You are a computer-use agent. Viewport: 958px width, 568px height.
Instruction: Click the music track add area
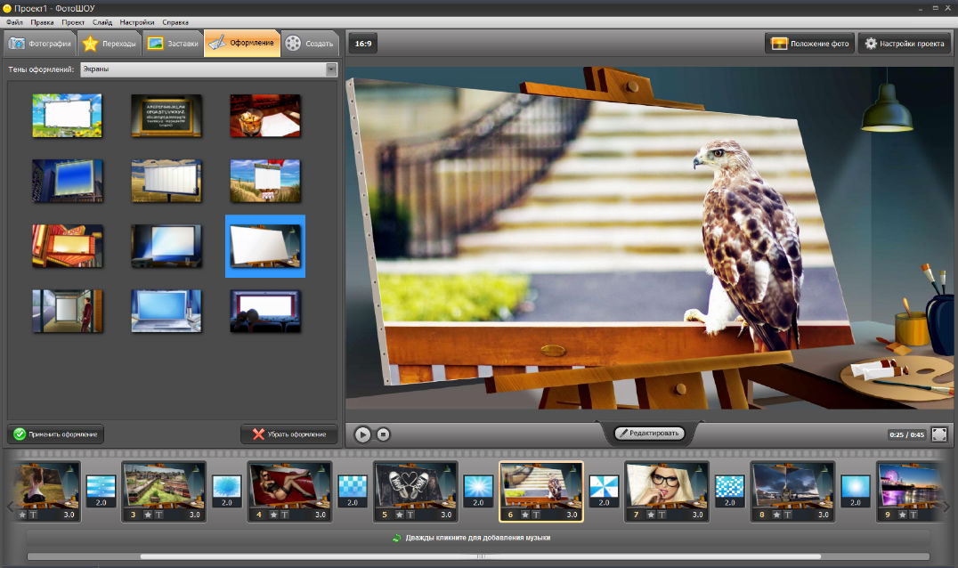pyautogui.click(x=478, y=538)
